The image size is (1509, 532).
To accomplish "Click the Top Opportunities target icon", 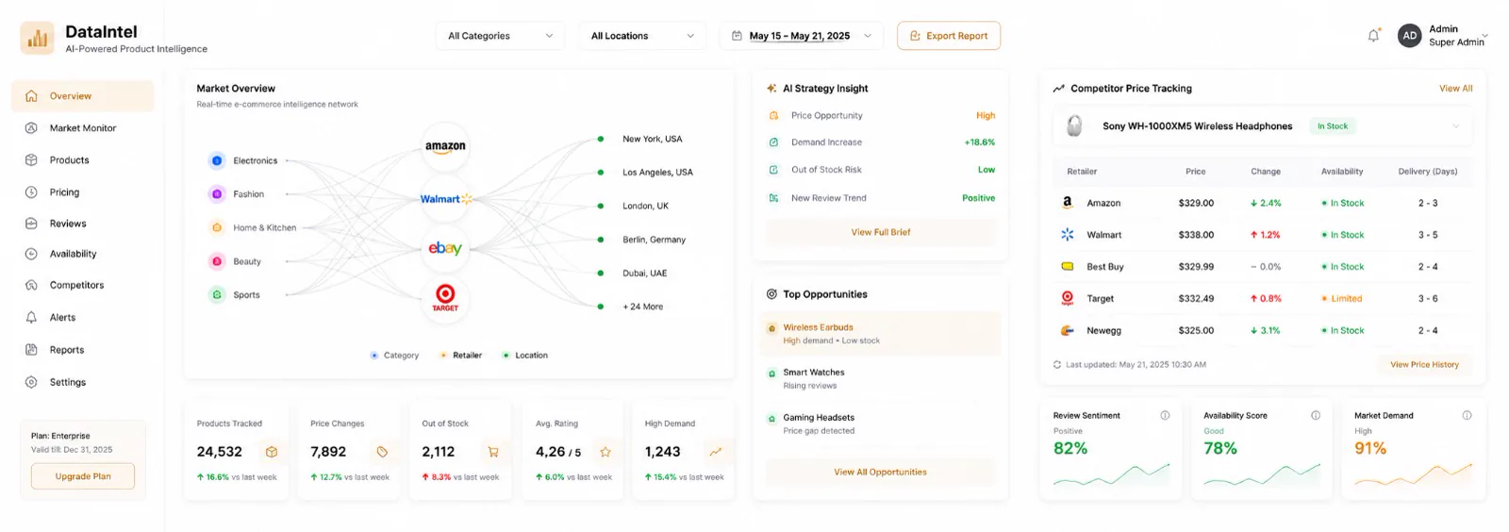I will (x=772, y=294).
